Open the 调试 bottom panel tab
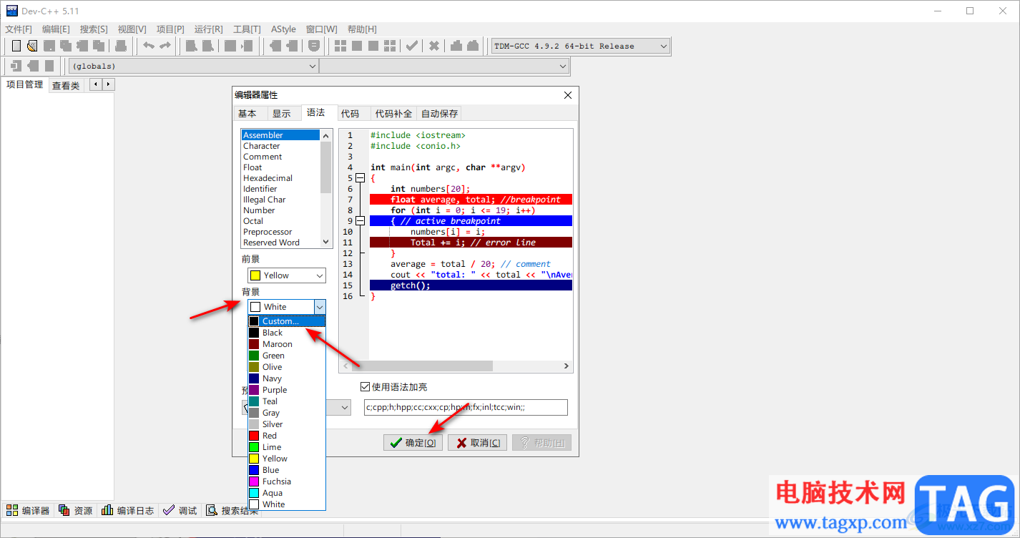The height and width of the screenshot is (538, 1020). 180,510
